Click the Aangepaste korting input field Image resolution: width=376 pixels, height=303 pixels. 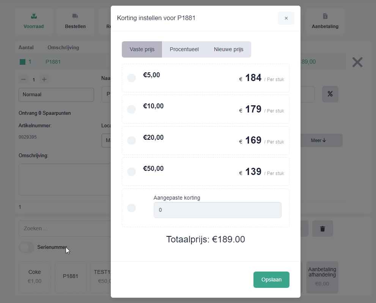217,210
